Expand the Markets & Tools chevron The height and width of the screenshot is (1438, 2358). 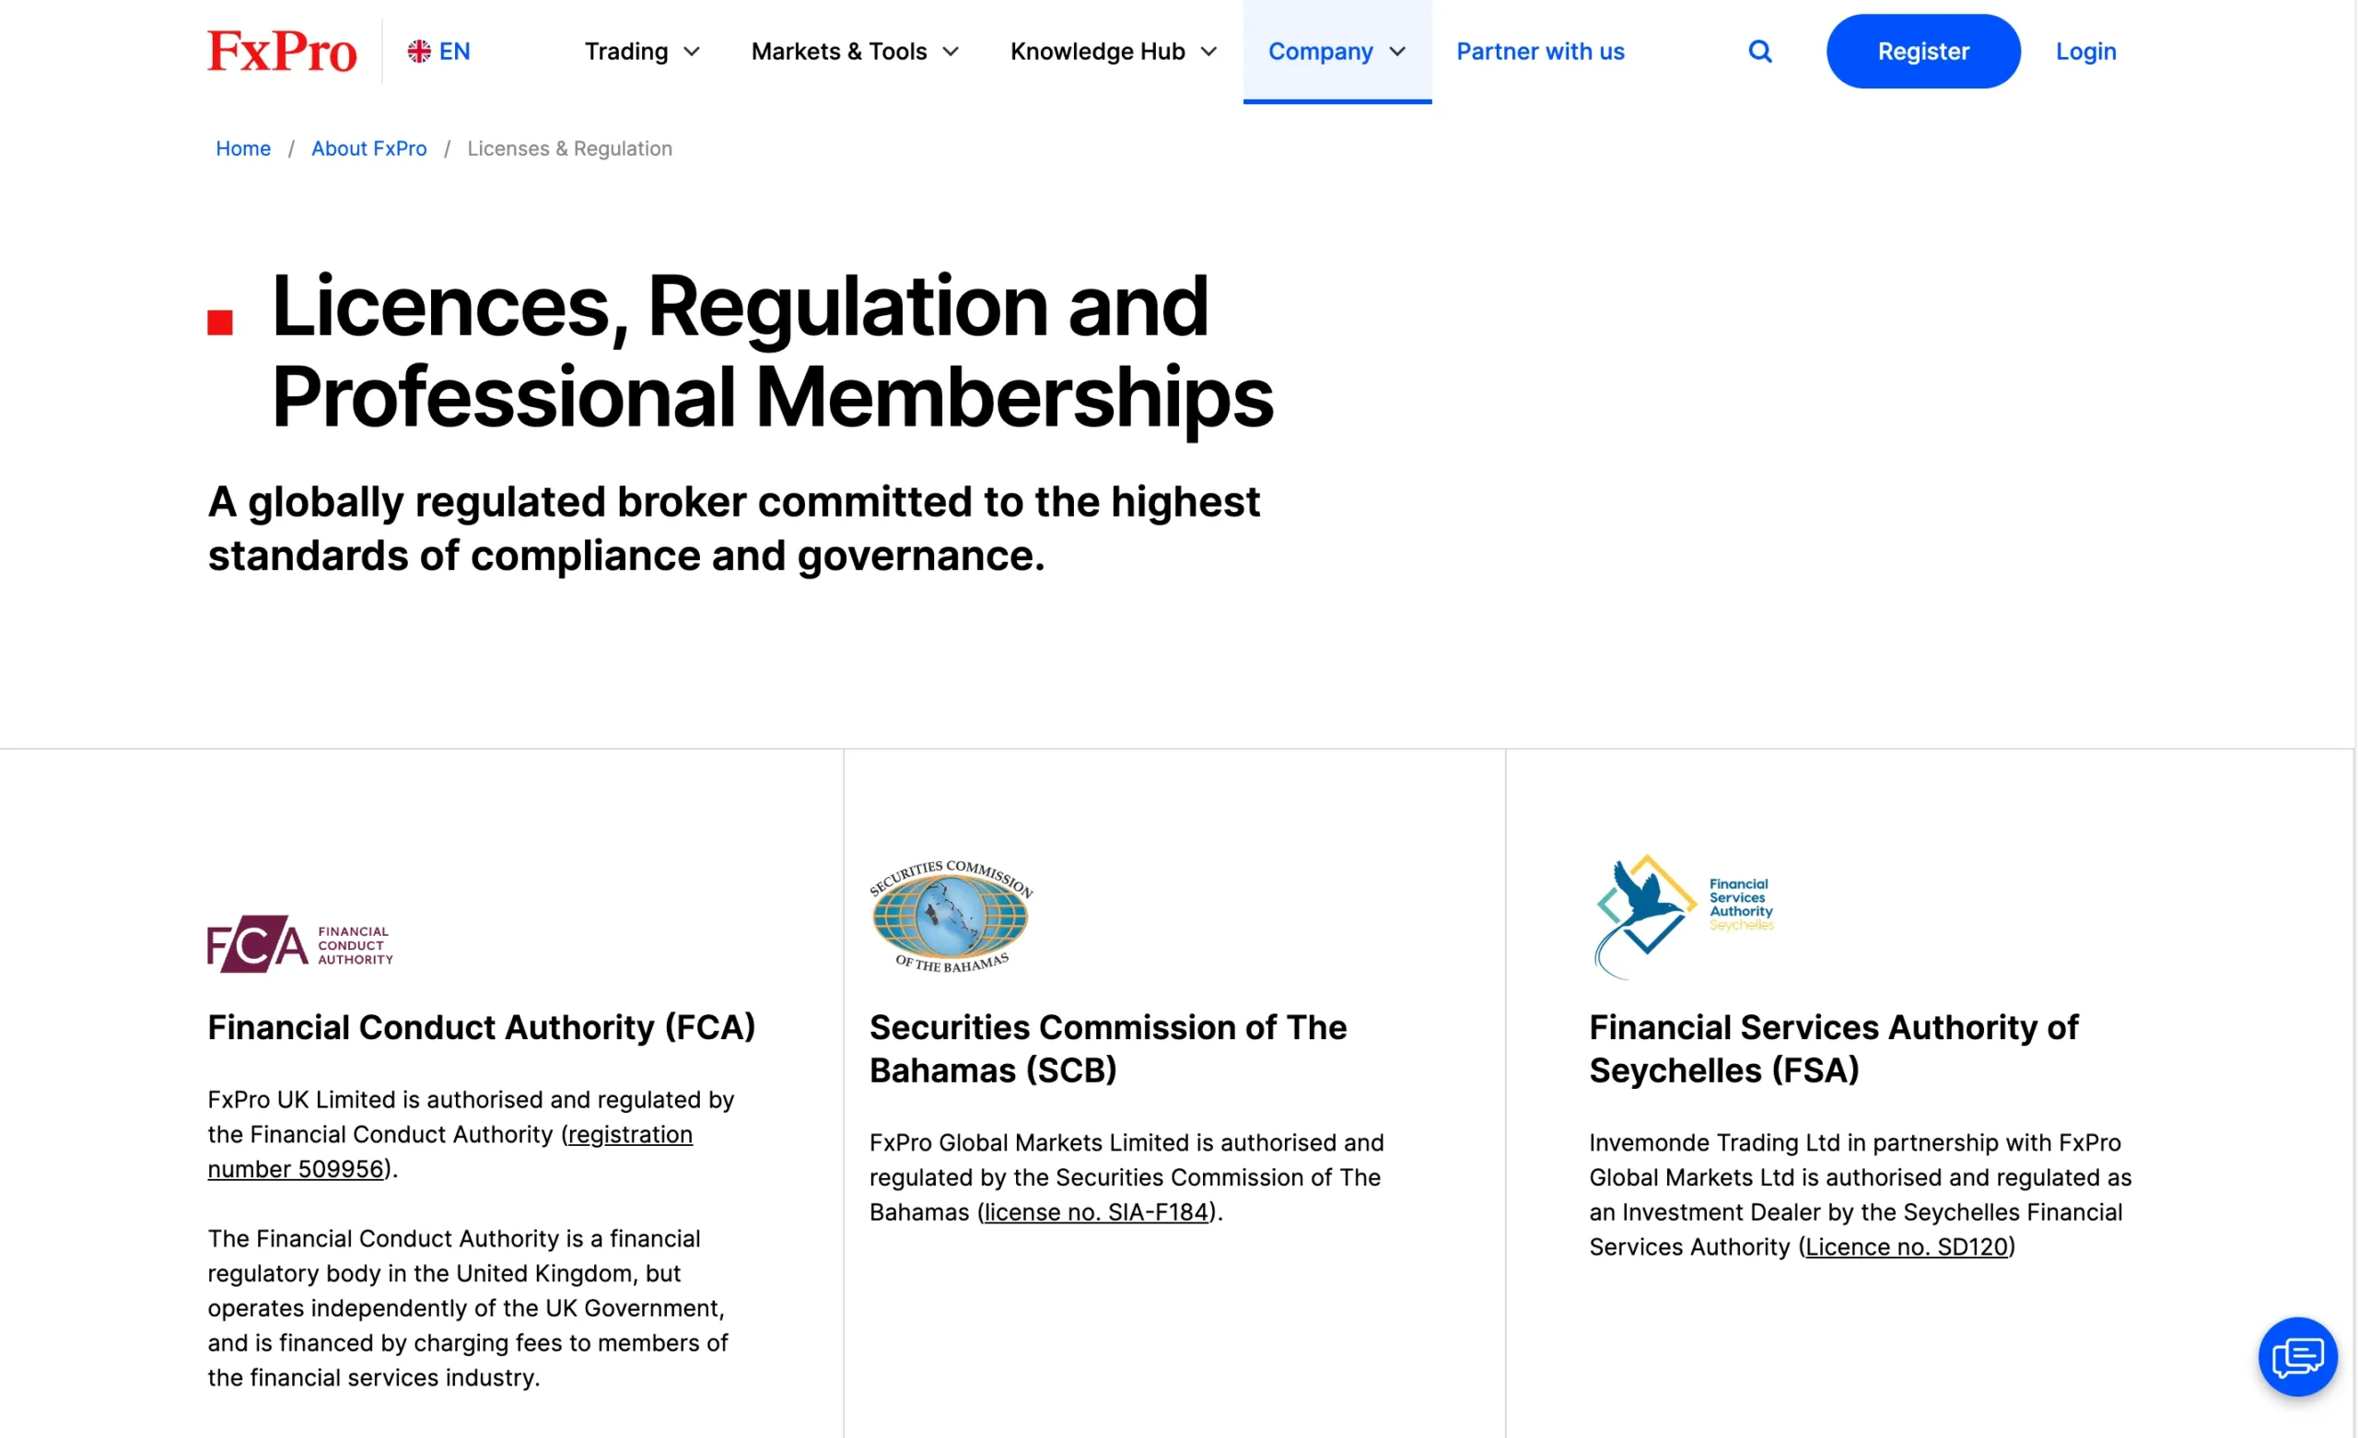[951, 52]
